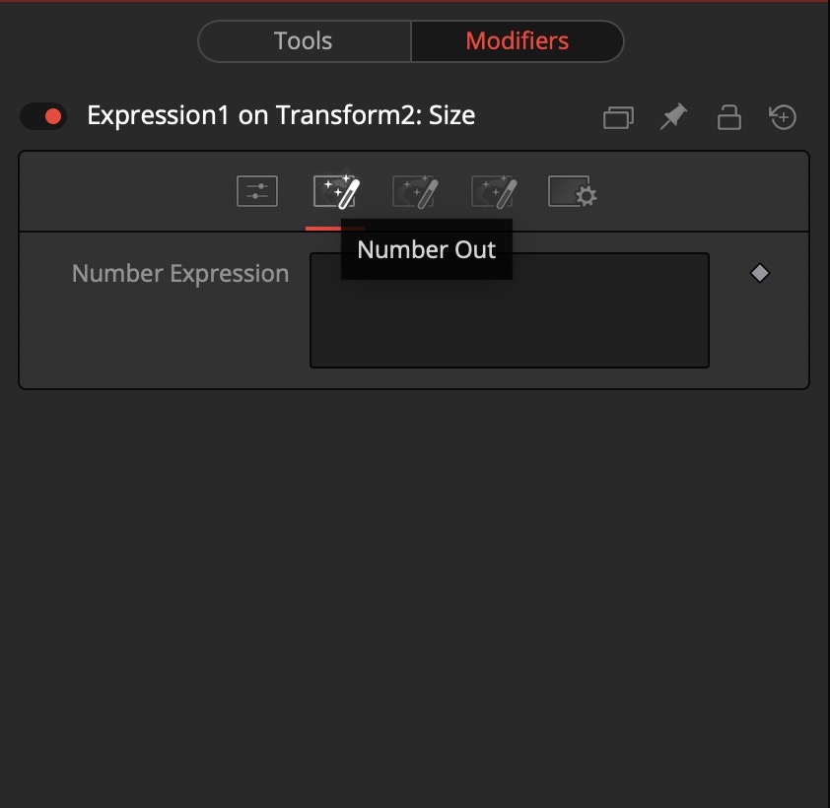
Task: Toggle keyframe diamond for Number Expression
Action: pyautogui.click(x=760, y=273)
